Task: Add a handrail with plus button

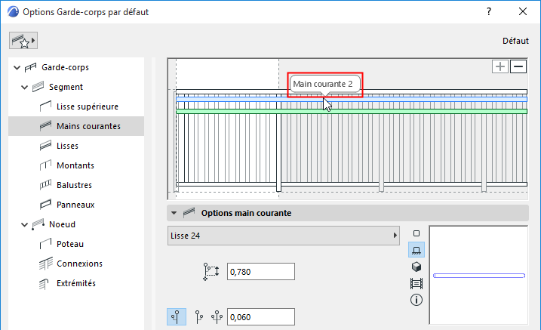Action: pos(500,66)
